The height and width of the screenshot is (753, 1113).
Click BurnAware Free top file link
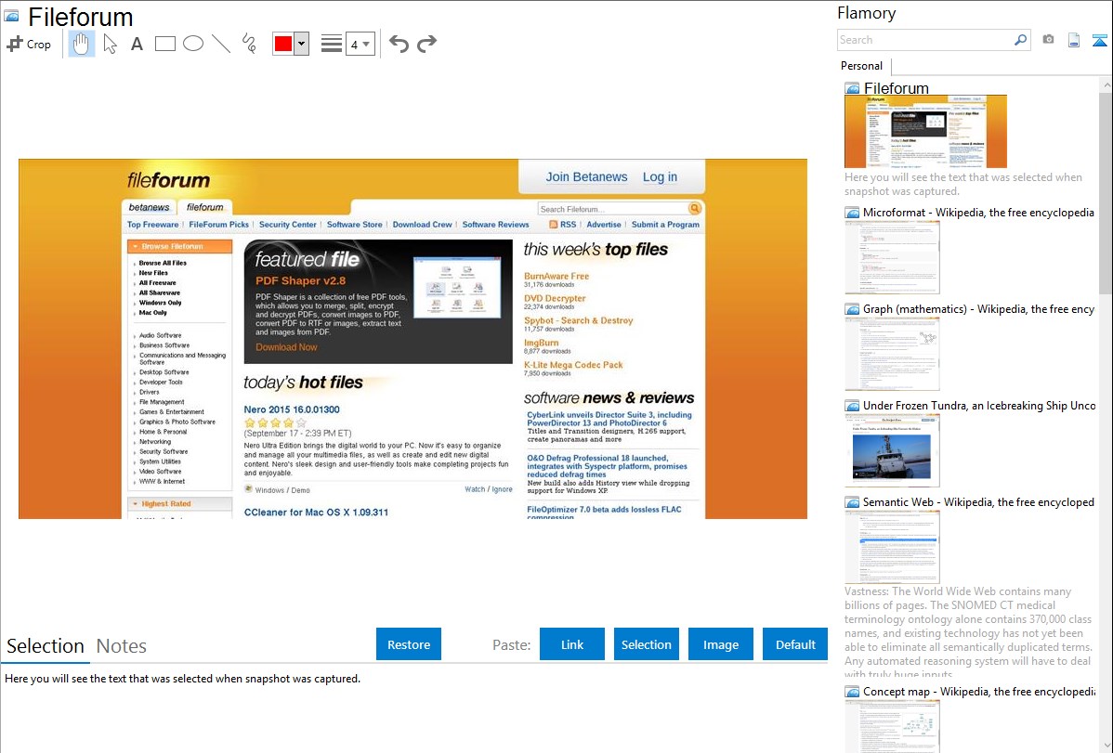click(556, 276)
